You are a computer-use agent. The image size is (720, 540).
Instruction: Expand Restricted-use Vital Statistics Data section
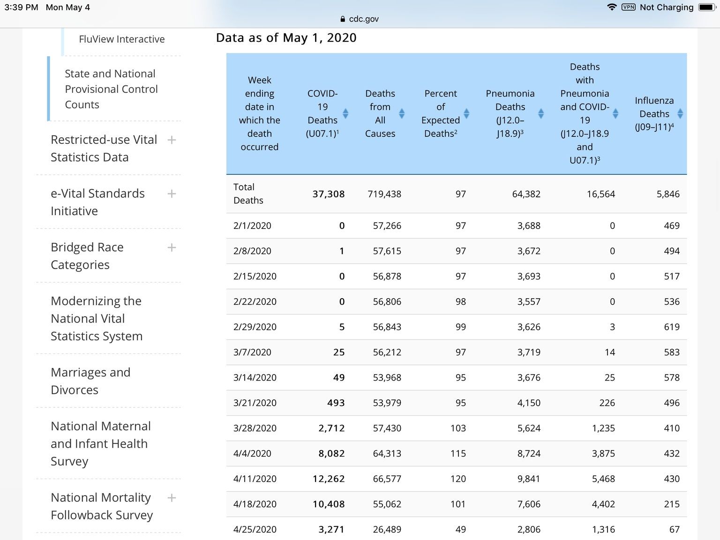[x=172, y=140]
